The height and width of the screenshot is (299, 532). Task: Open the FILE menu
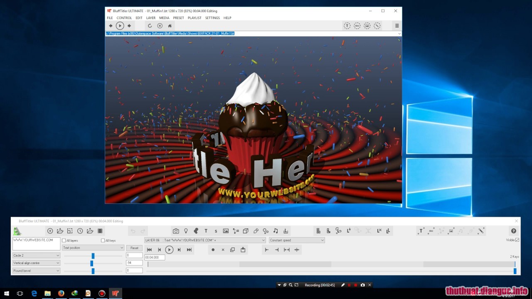click(110, 18)
